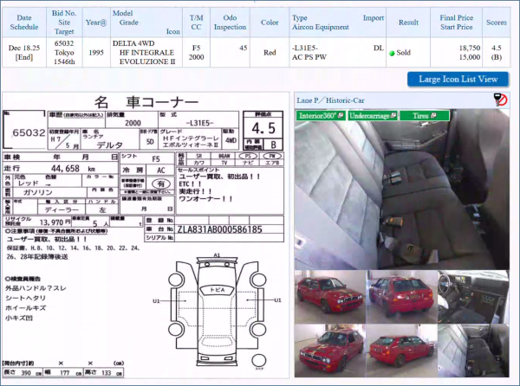Image resolution: width=520 pixels, height=386 pixels.
Task: Click the Large Icon List View button
Action: click(x=458, y=79)
